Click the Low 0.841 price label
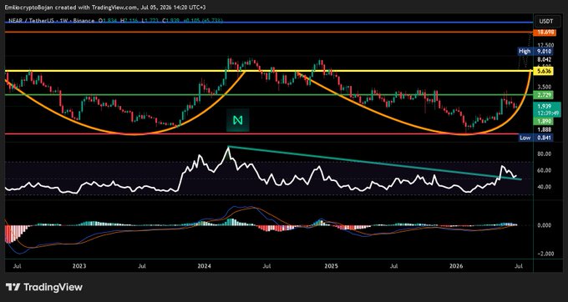 pos(535,138)
